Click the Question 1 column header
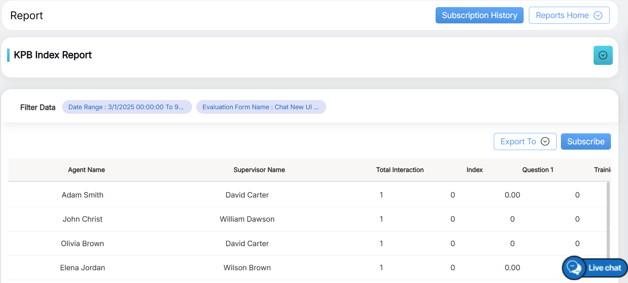This screenshot has width=628, height=283. tap(537, 170)
